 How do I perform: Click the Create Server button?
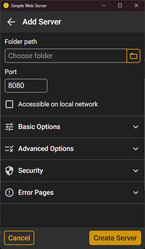115,238
